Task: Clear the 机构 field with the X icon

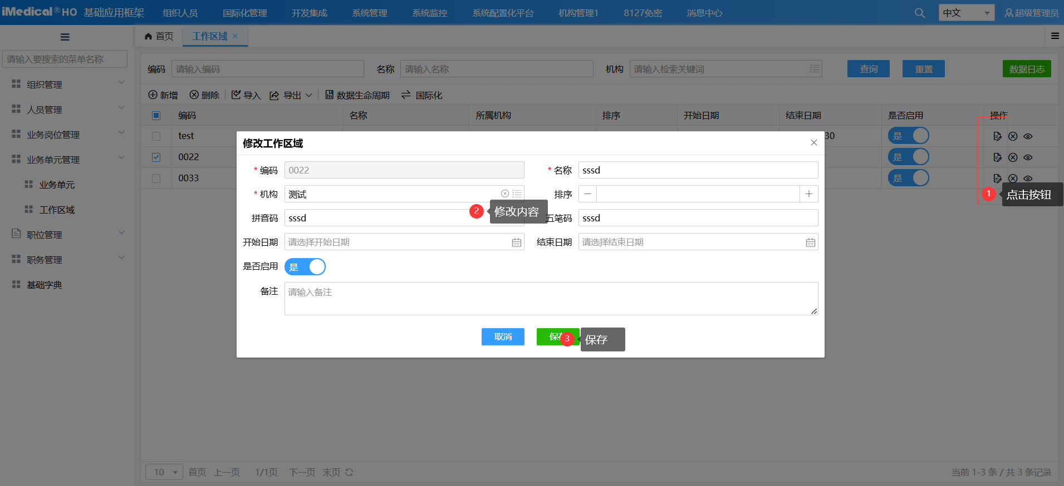Action: click(504, 194)
